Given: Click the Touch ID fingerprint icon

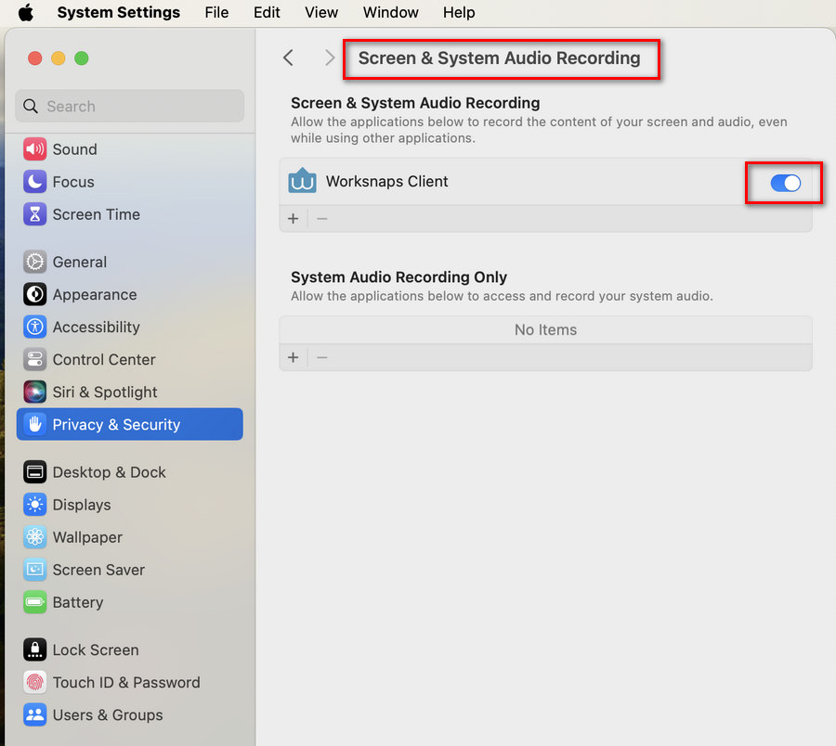Looking at the screenshot, I should click(35, 683).
